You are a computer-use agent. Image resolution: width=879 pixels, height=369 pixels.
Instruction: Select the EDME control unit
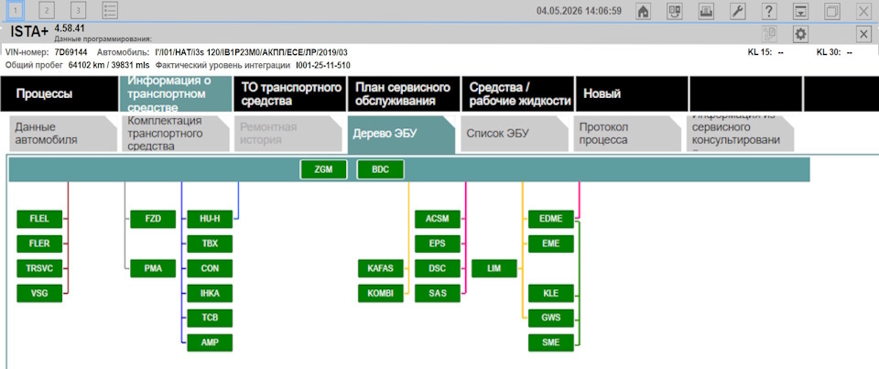551,219
